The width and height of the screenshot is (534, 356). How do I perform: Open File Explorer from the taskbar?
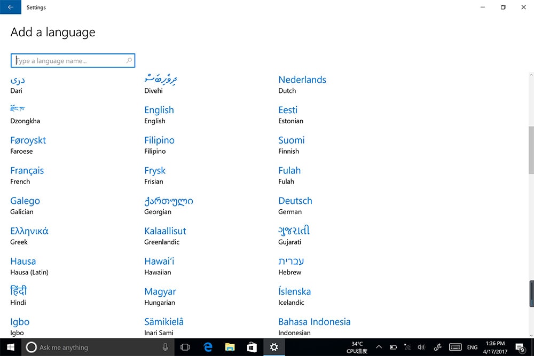(230, 347)
